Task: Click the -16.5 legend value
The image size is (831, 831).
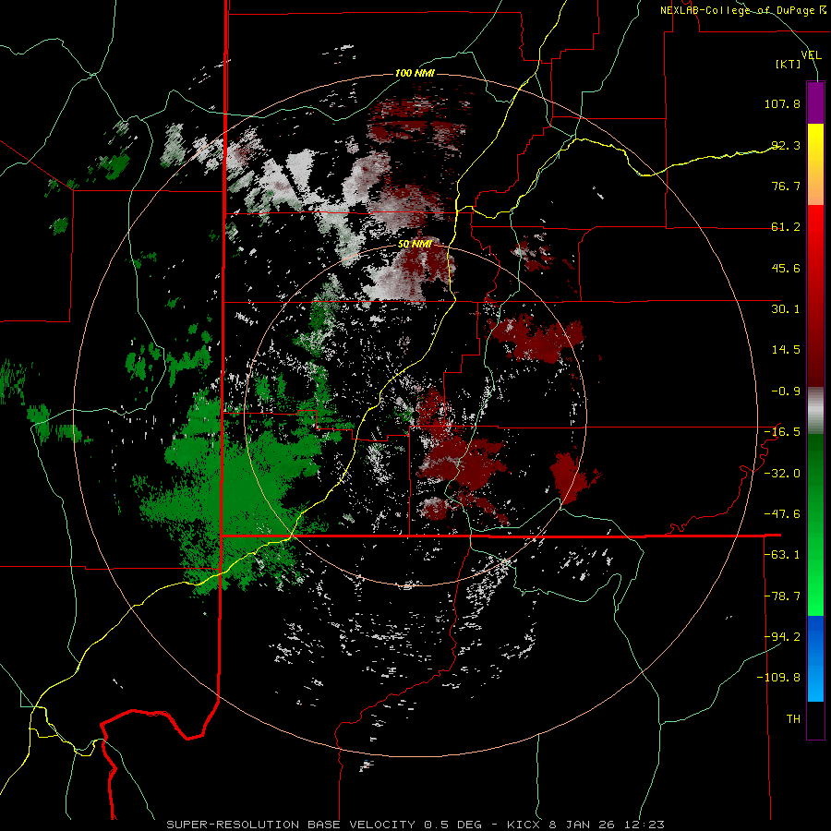Action: coord(782,432)
